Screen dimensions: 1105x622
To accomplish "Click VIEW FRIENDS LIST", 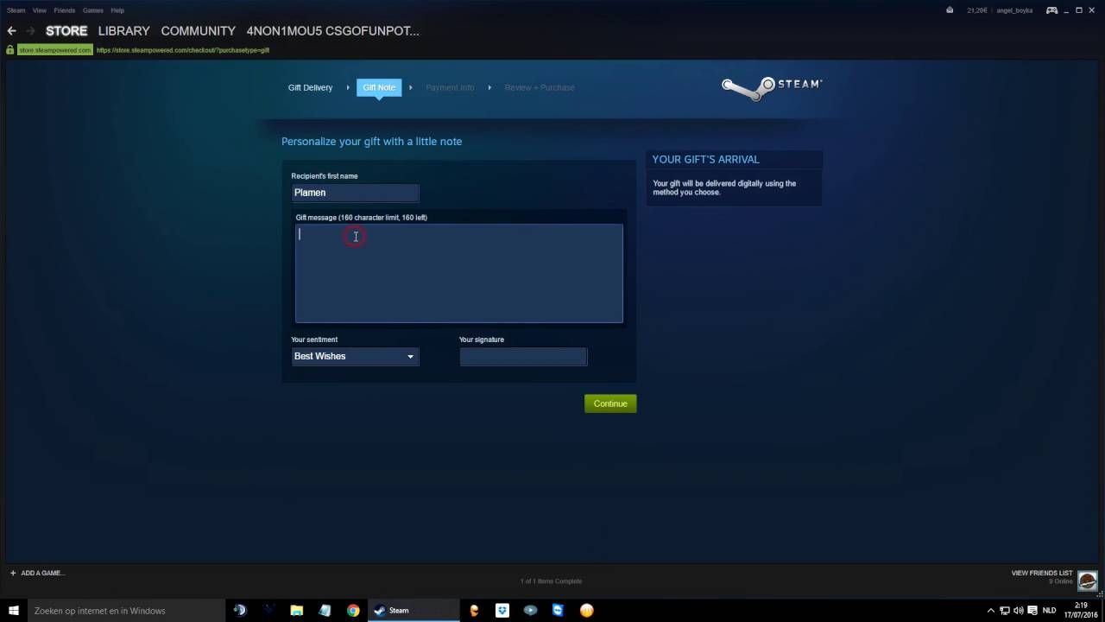I will (x=1042, y=573).
